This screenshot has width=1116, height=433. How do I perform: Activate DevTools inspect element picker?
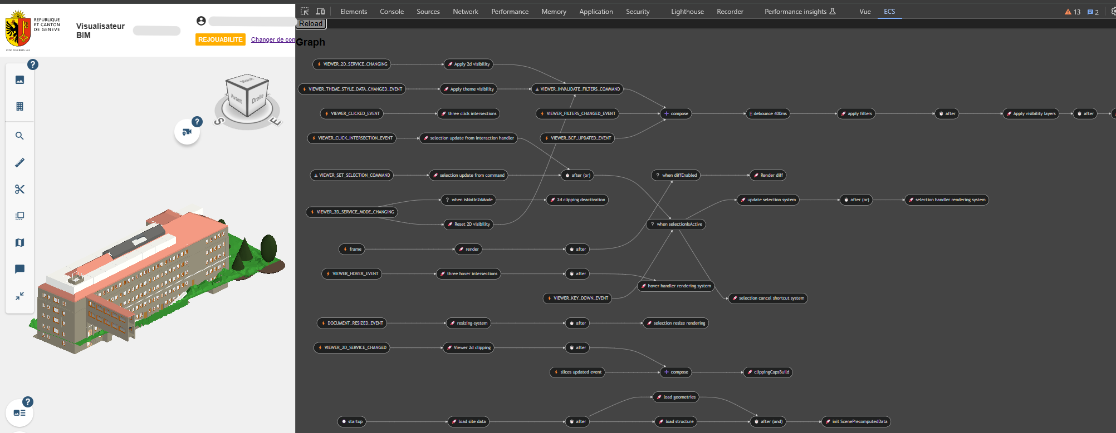[x=305, y=11]
